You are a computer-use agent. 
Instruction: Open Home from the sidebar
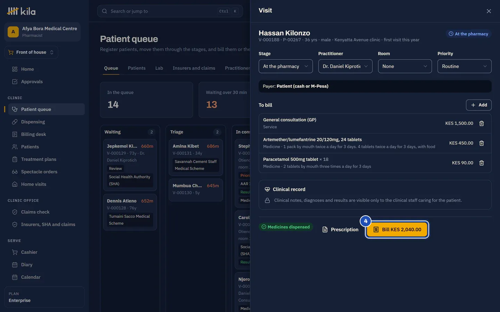pos(46,69)
